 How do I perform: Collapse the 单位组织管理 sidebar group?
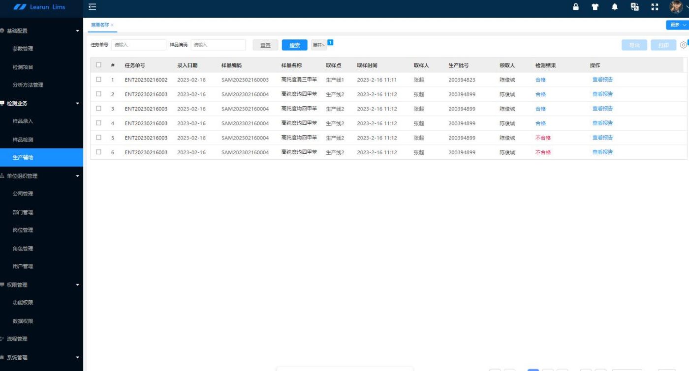point(77,176)
